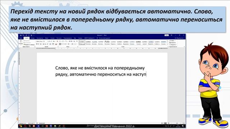Click Замінити (Replace) in the Editing group
The width and height of the screenshot is (230, 129).
(172, 43)
